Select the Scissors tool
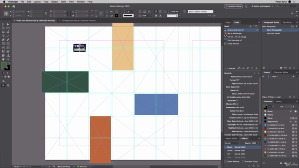The width and height of the screenshot is (299, 168). tap(3, 48)
